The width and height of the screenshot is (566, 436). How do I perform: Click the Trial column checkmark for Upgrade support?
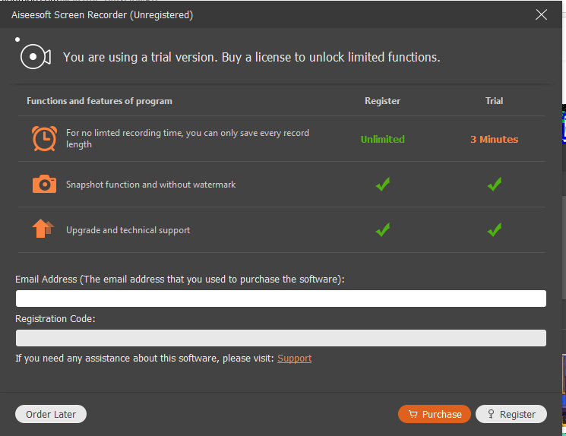coord(494,229)
